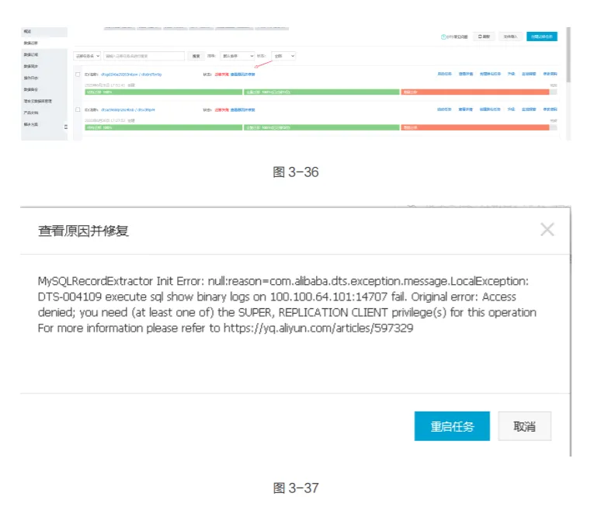Click the URL text https://yq.aliyun.com/articles/597329
Image resolution: width=615 pixels, height=507 pixels.
point(318,328)
